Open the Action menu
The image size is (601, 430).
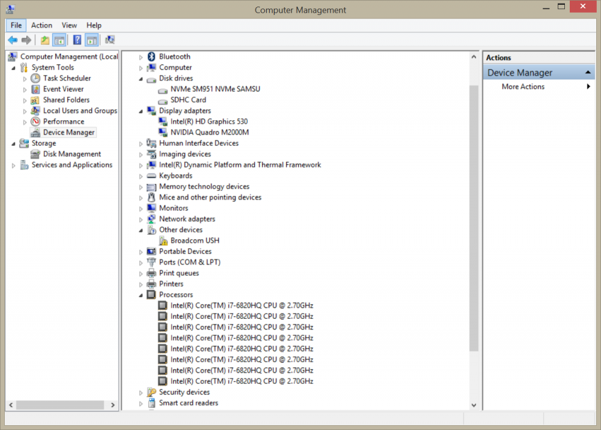coord(41,25)
